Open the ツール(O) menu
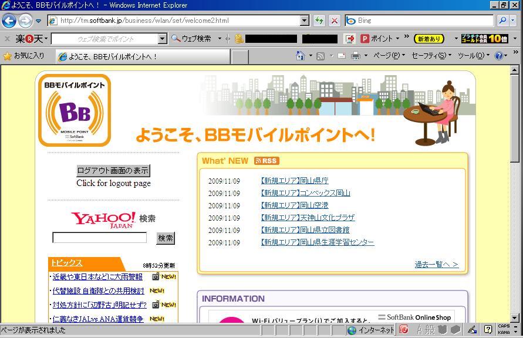 tap(474, 56)
